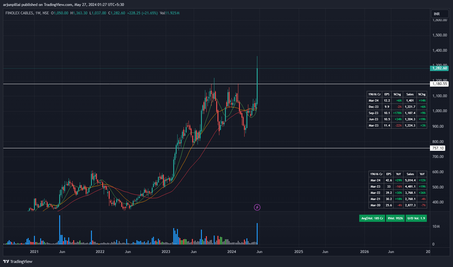Click the -22% EPS change cell
Screen dimensions: 453x267
point(397,125)
